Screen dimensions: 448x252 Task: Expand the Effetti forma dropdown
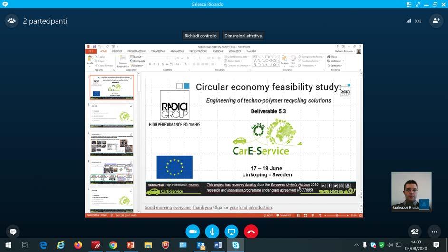[x=307, y=66]
